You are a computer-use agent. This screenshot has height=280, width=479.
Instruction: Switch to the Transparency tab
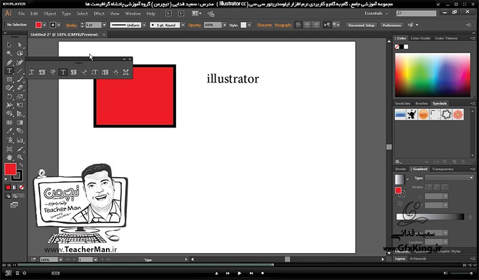tap(442, 169)
